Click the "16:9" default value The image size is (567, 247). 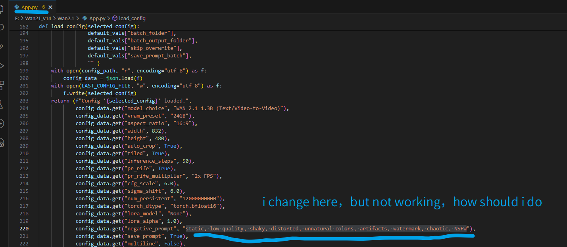click(183, 123)
